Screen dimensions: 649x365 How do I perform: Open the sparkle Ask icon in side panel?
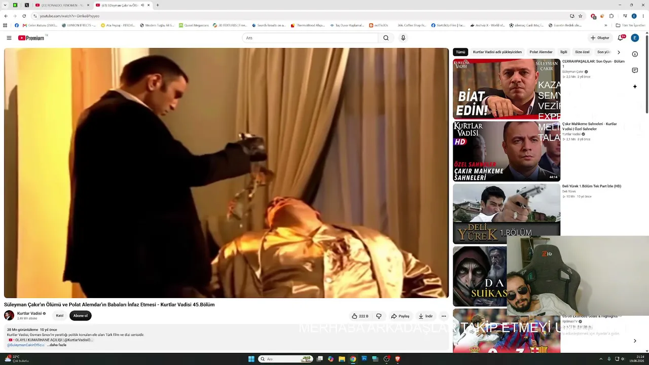[635, 87]
